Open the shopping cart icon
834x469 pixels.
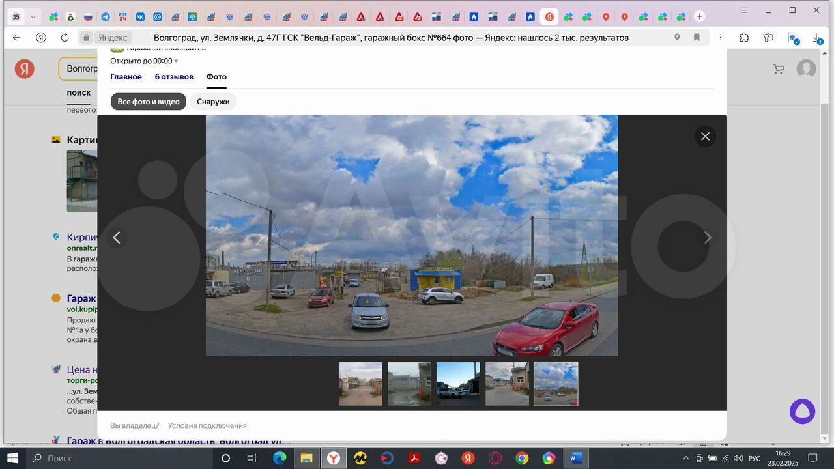point(778,68)
